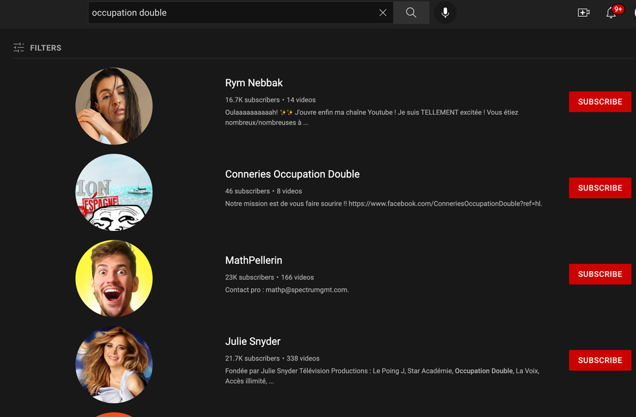The image size is (636, 417).
Task: Subscribe to MathPellerin
Action: [x=600, y=274]
